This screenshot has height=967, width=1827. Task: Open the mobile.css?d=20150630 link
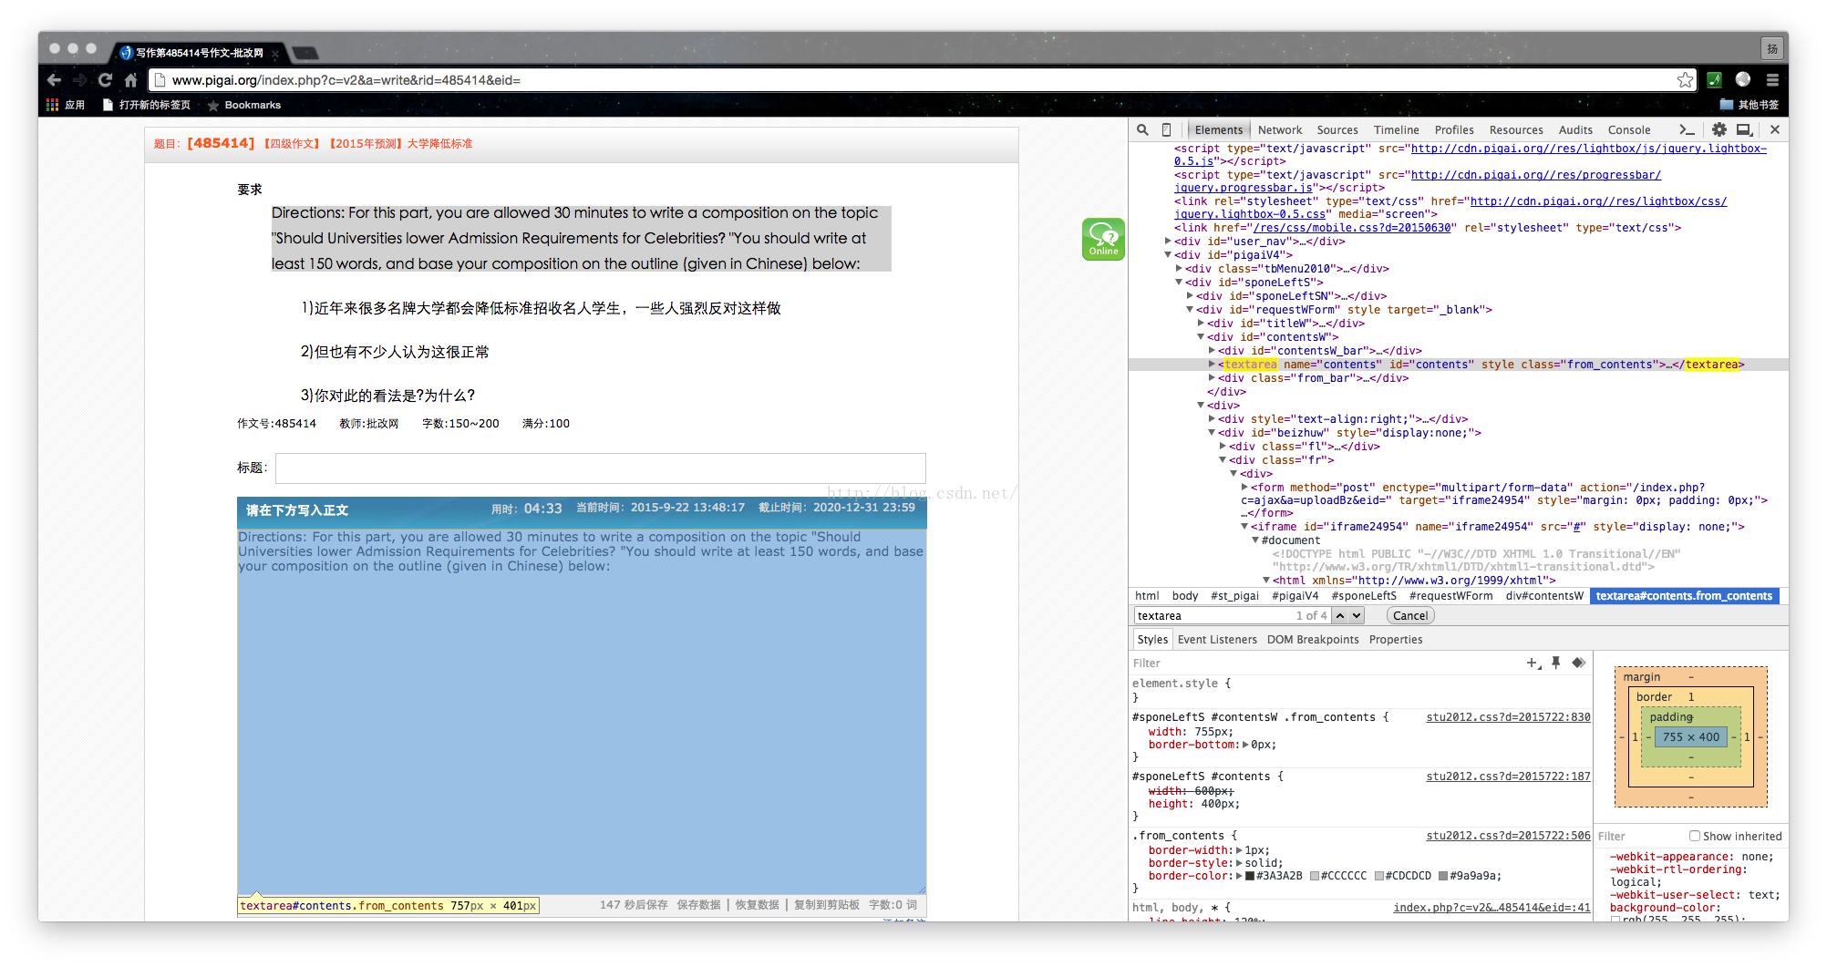point(1351,228)
